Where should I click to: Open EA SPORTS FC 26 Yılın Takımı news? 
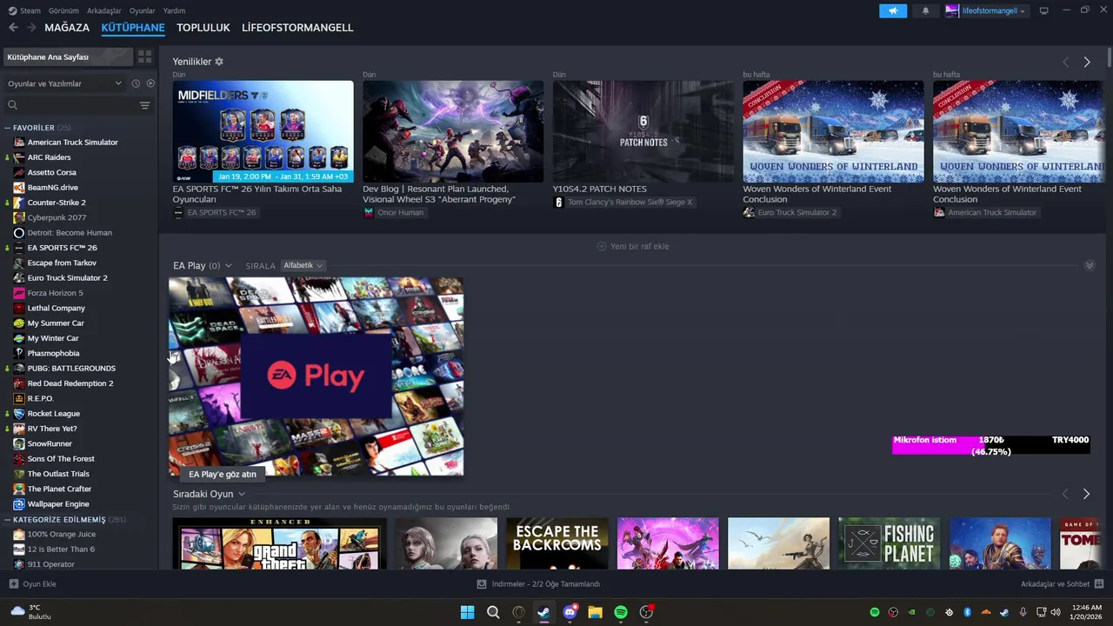pos(263,131)
